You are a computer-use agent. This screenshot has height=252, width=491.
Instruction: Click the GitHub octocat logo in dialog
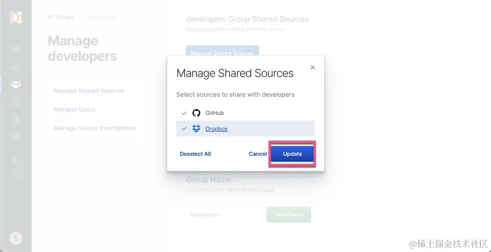tap(196, 113)
